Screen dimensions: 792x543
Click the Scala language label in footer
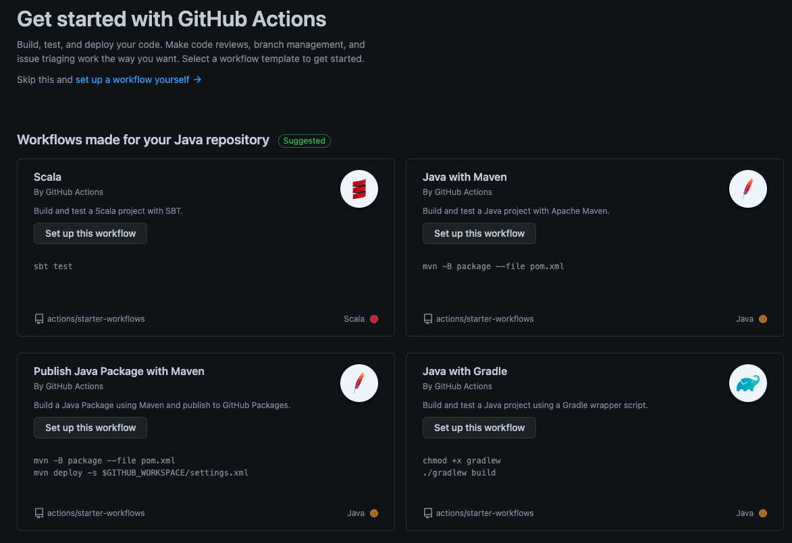354,319
